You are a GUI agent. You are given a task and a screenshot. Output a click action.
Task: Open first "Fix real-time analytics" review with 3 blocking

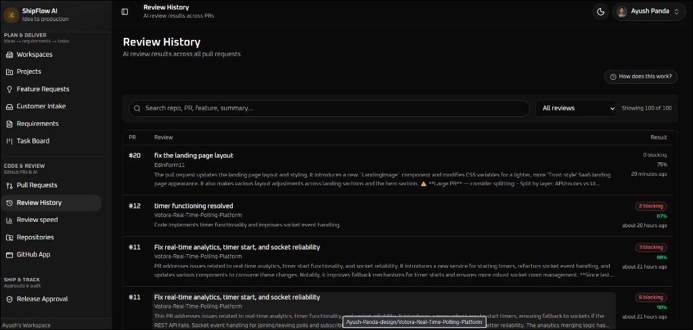[237, 247]
